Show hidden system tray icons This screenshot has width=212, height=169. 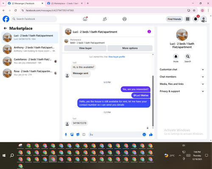pos(180,155)
